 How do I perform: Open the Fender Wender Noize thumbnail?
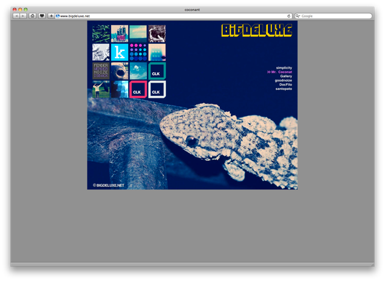coord(101,71)
